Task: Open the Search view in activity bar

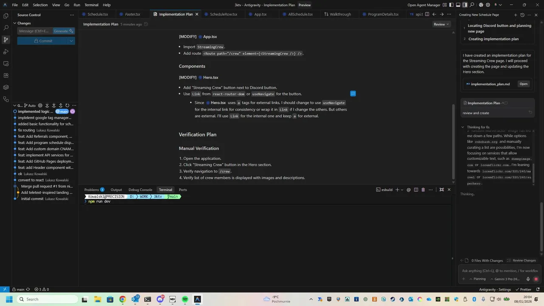Action: point(6,28)
